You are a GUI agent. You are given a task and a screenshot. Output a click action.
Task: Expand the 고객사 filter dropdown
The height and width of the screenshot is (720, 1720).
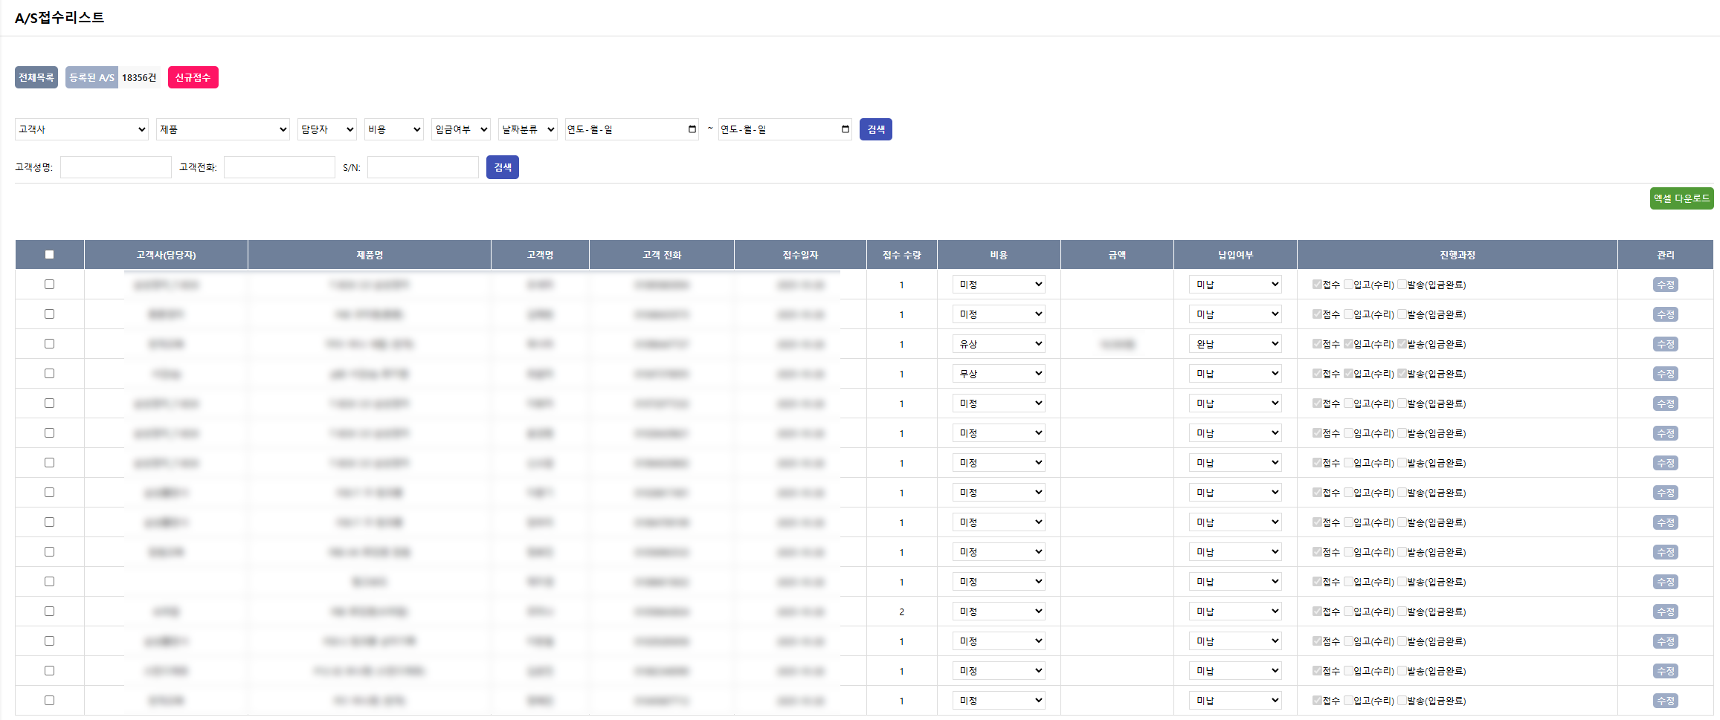point(82,129)
